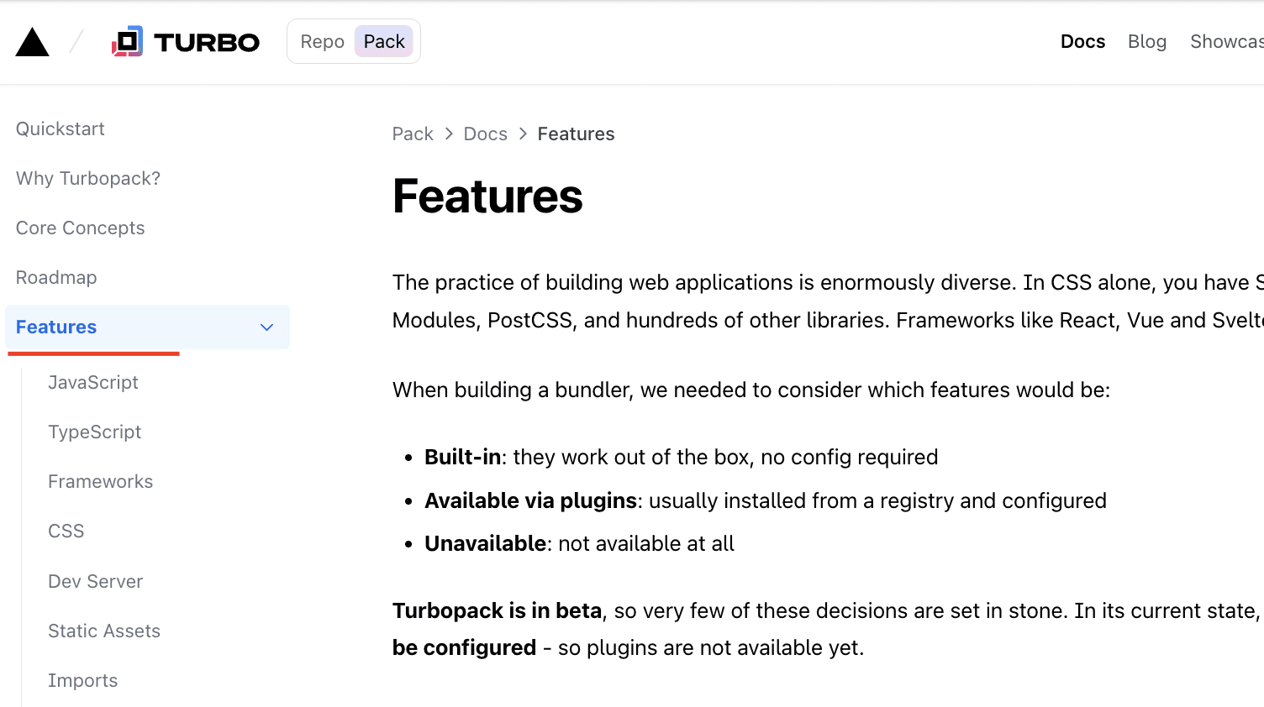
Task: Open Frameworks feature page
Action: (x=101, y=482)
